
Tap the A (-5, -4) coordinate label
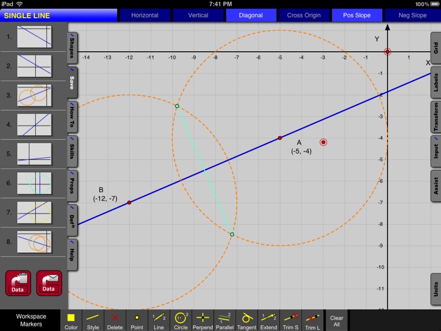pos(301,147)
